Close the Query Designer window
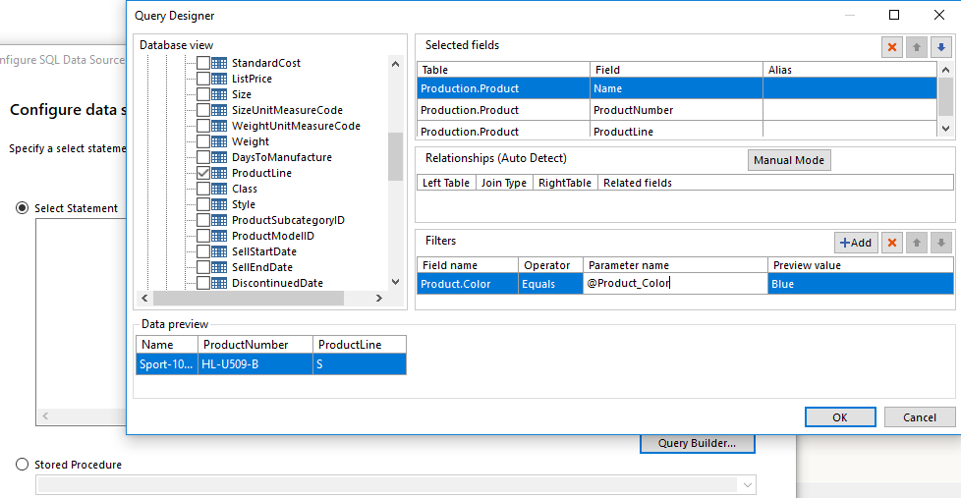 pyautogui.click(x=939, y=15)
